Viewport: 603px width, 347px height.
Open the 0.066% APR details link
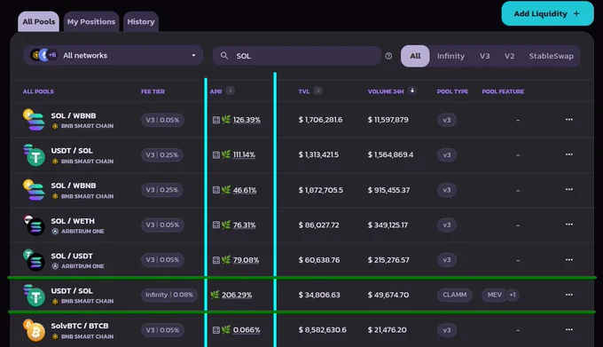click(x=247, y=330)
